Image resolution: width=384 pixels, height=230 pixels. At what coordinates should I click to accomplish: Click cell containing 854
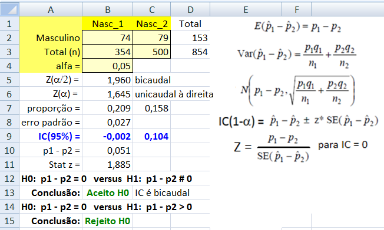[190, 52]
